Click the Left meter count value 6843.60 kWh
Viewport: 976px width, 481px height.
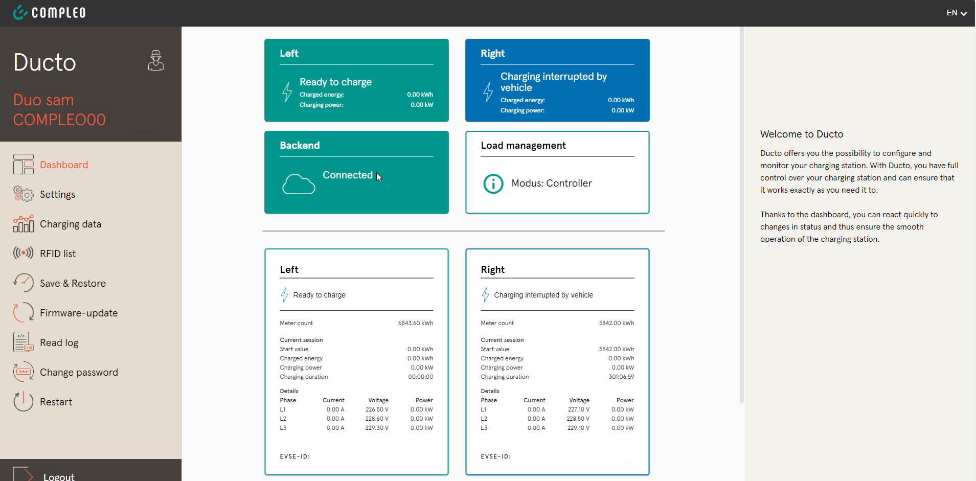coord(416,323)
